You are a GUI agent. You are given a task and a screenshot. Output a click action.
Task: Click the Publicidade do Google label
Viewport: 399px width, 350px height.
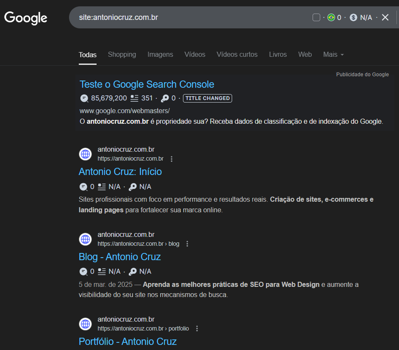pyautogui.click(x=362, y=74)
